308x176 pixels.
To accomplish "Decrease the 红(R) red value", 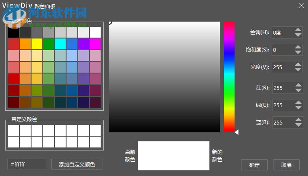I will pos(298,90).
